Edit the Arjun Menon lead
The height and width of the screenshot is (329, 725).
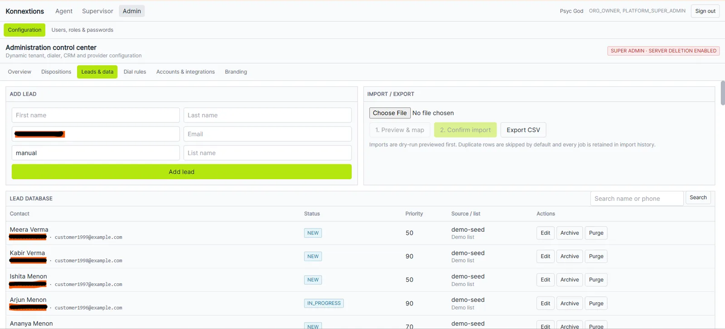545,304
